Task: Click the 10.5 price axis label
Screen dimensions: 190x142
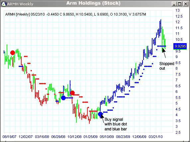Action: (x=179, y=39)
